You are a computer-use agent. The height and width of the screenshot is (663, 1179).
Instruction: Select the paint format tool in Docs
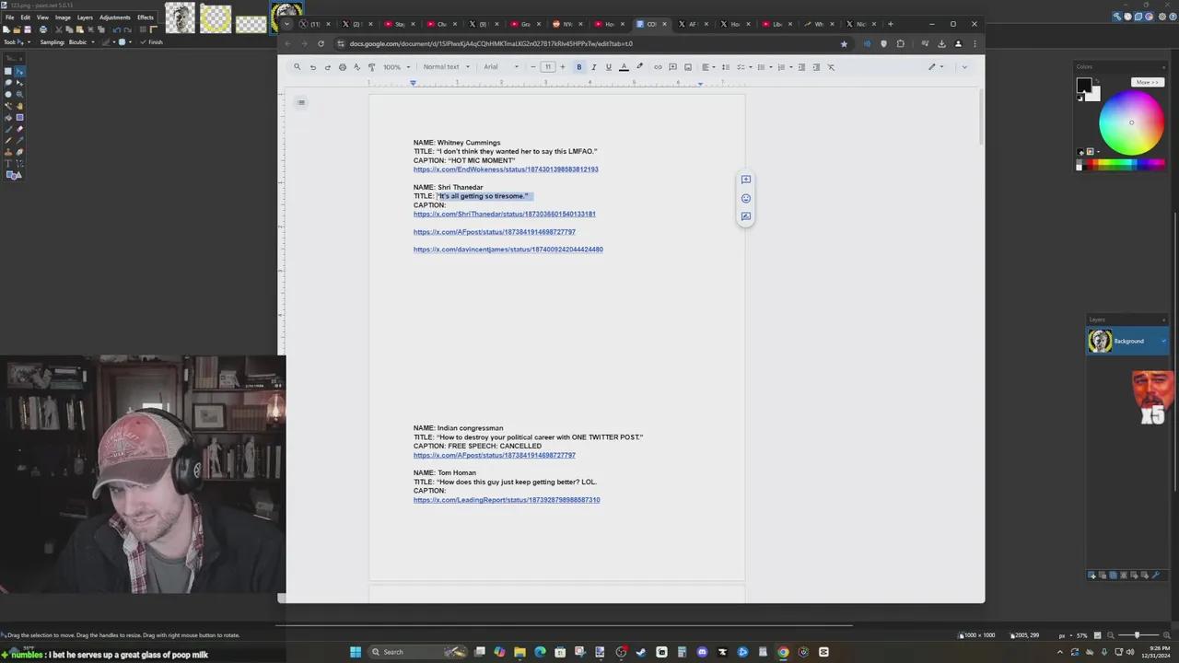[371, 66]
